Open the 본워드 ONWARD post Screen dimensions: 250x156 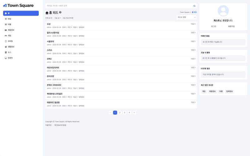[x=54, y=85]
